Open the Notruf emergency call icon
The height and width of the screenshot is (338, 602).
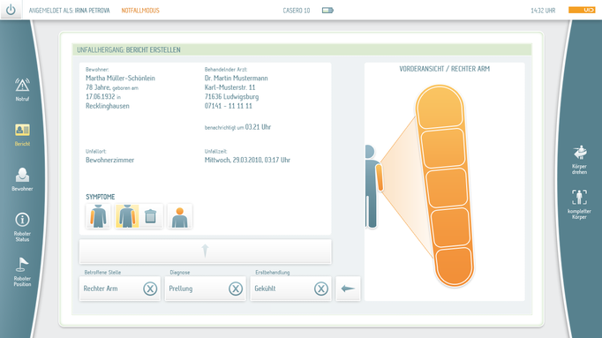point(22,89)
